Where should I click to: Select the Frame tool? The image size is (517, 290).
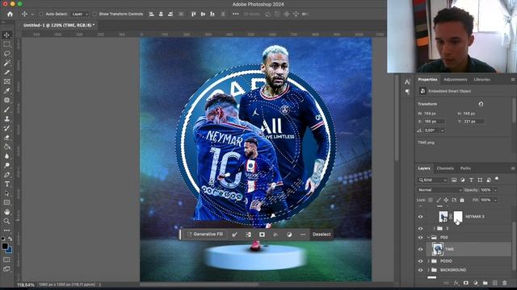[7, 81]
